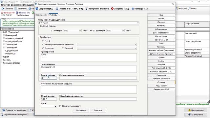Expand the Административный tree node
Screen dimensions: 210x118
[x=4, y=38]
